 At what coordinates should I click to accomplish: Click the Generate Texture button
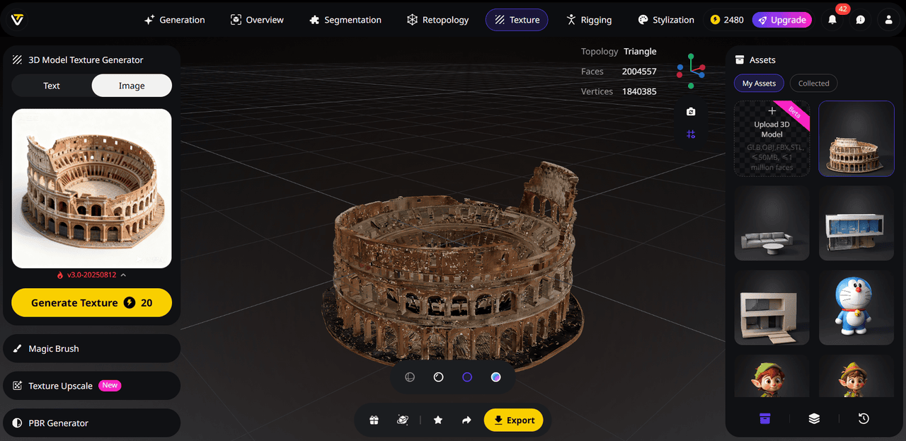92,302
